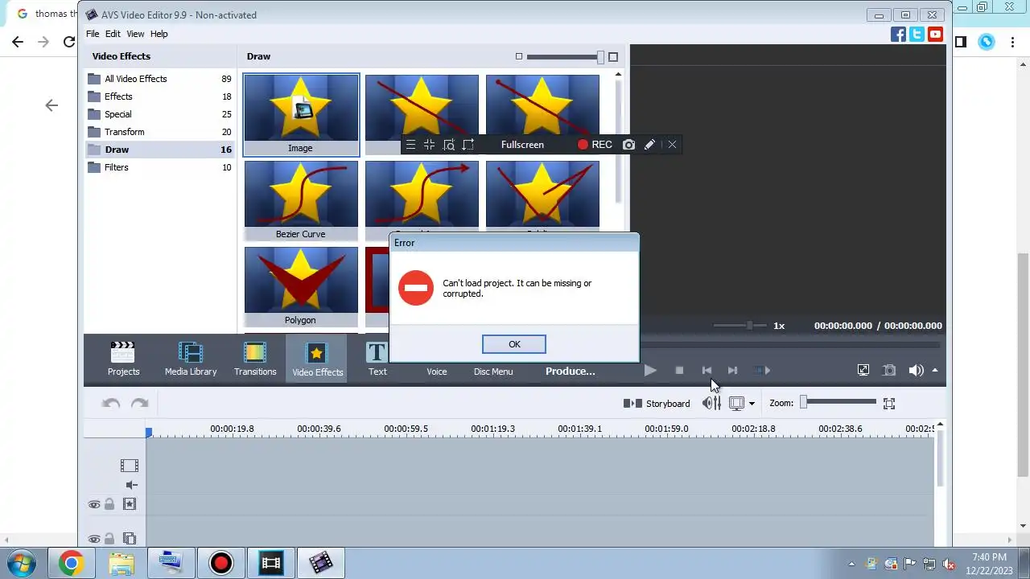
Task: Click the Produce... button
Action: point(571,371)
